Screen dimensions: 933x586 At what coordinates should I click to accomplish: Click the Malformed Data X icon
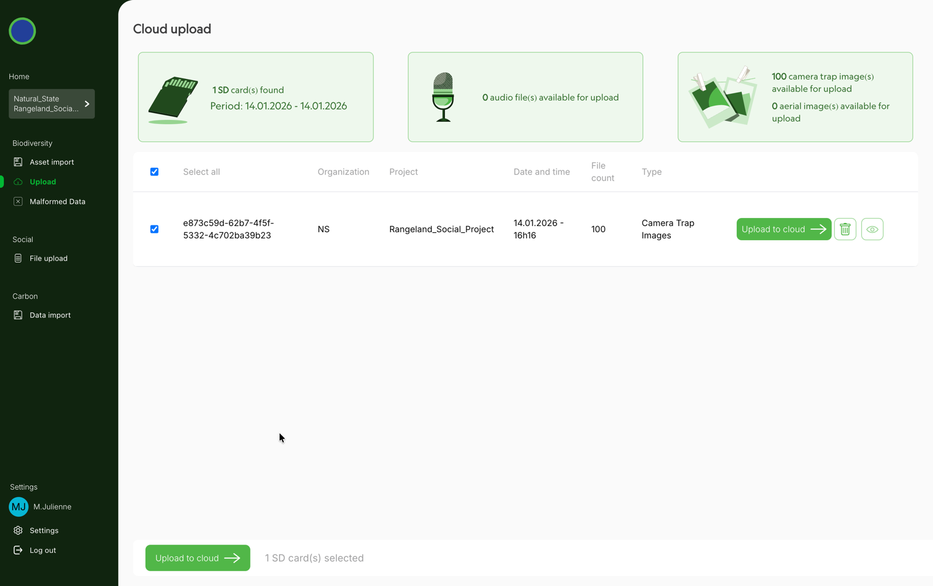click(x=18, y=201)
